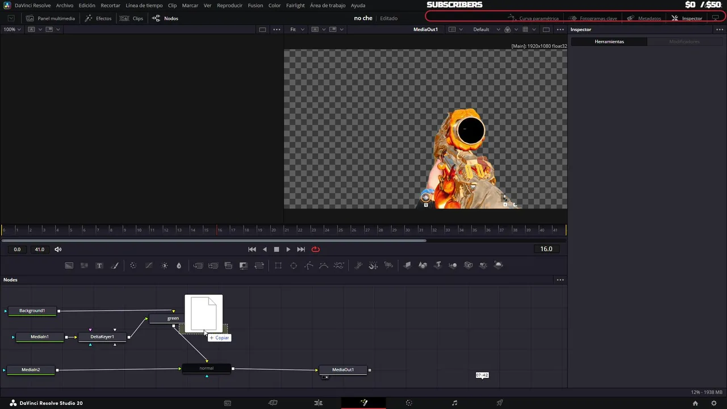Add a Blur node from the toolbar
Screen dimensions: 727x409
point(179,265)
